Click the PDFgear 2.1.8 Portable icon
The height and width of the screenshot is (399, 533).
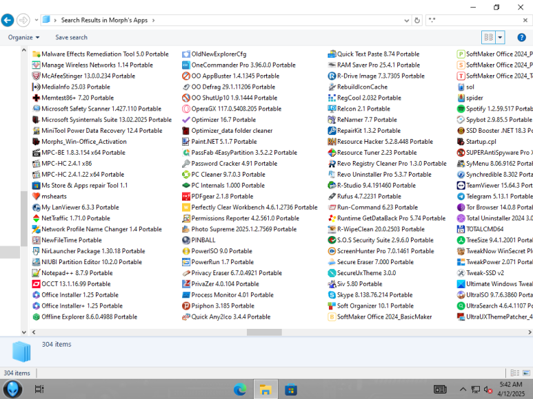point(186,196)
